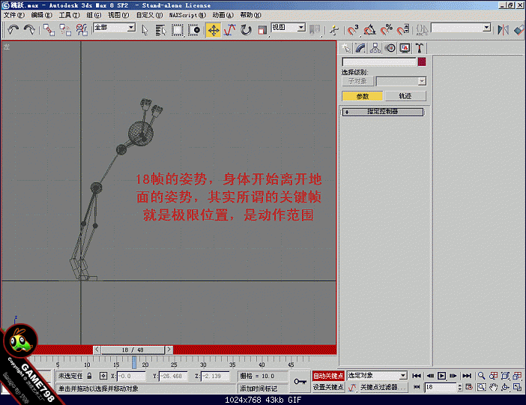Open the 文件 menu

click(13, 15)
